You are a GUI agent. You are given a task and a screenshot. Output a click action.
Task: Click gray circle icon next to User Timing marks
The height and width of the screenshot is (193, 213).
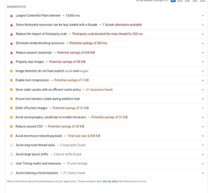click(x=11, y=164)
